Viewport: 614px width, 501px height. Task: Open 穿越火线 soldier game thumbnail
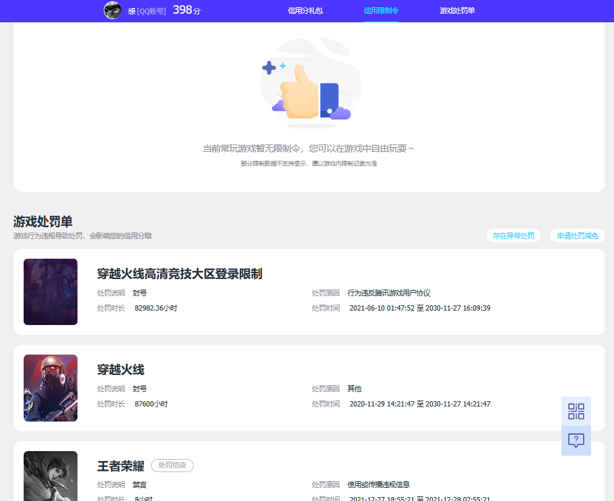[x=51, y=388]
